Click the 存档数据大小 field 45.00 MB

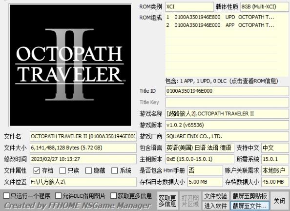[275, 182]
